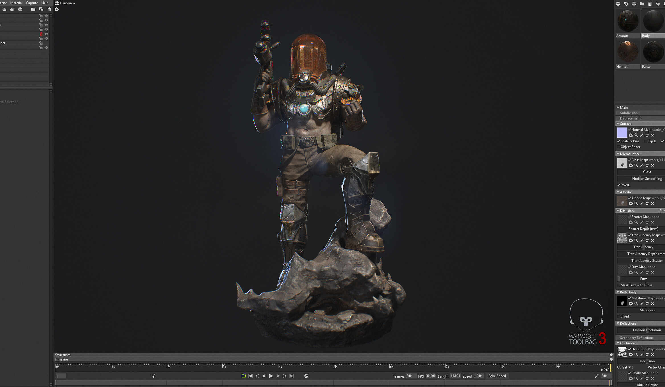Open the viewport settings gear icon

57,9
